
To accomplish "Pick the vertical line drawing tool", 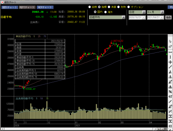I will point(170,57).
